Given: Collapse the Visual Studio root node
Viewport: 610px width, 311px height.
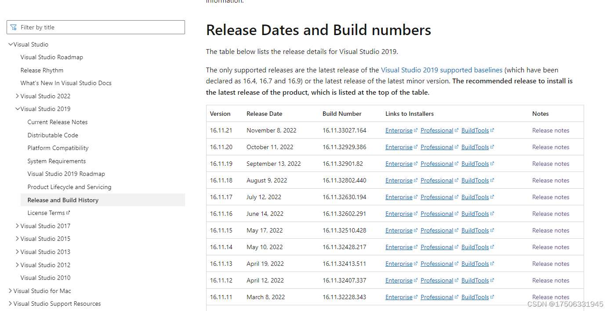Looking at the screenshot, I should (11, 44).
